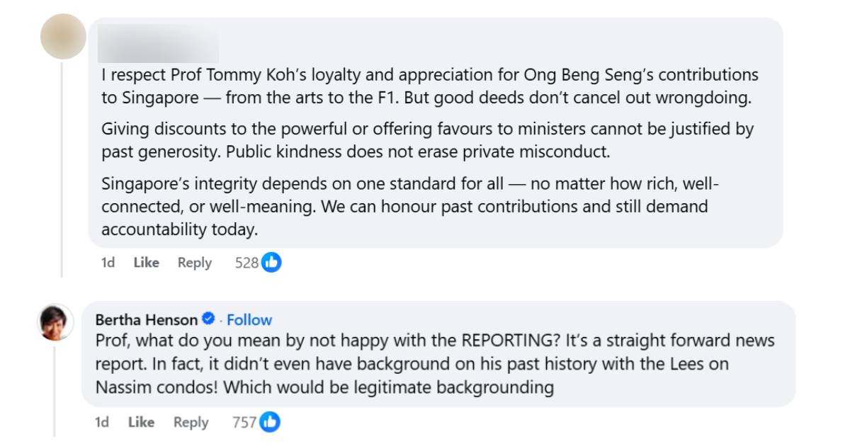Image resolution: width=850 pixels, height=446 pixels.
Task: Reply to Bertha Henson's comment
Action: point(191,423)
